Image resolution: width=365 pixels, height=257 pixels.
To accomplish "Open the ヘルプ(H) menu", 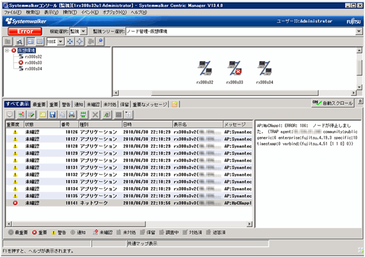I will click(x=139, y=12).
